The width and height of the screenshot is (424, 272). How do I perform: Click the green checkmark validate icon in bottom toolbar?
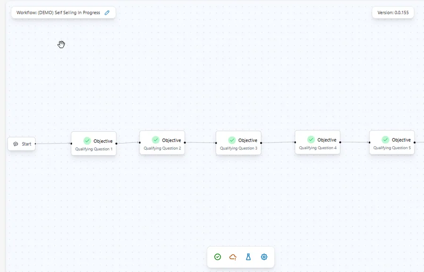click(x=218, y=257)
